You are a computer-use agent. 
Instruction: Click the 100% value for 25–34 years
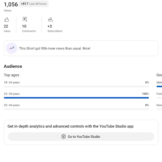[x=146, y=94]
